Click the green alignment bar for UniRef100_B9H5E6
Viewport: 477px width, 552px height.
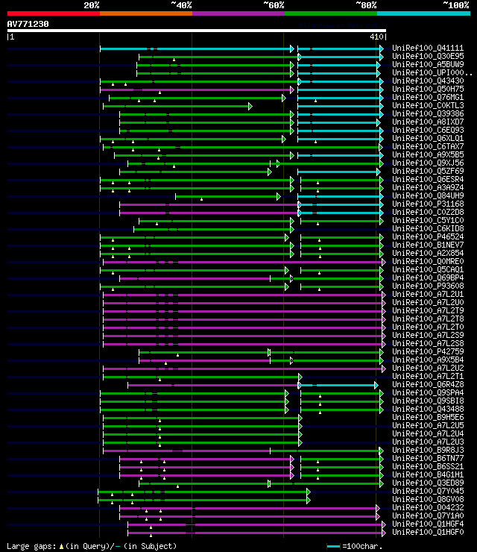pos(202,418)
